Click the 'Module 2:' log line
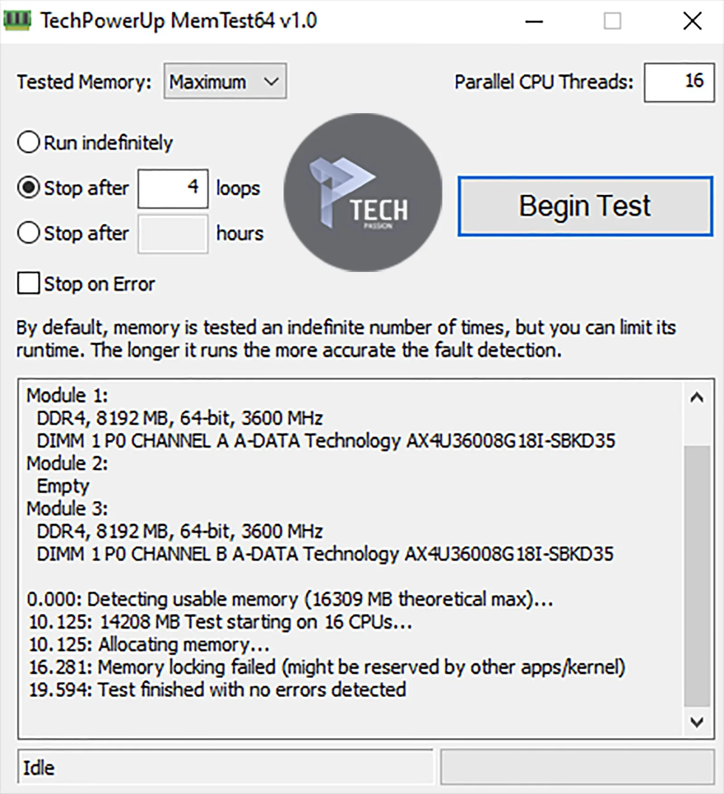The image size is (724, 794). click(67, 464)
